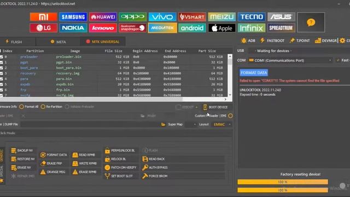350x197 pixels.
Task: Open the COM port dropdown
Action: point(290,60)
